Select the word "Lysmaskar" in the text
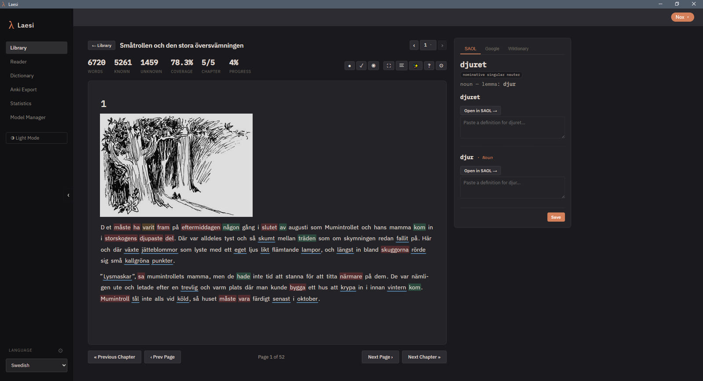703x381 pixels. coord(117,276)
